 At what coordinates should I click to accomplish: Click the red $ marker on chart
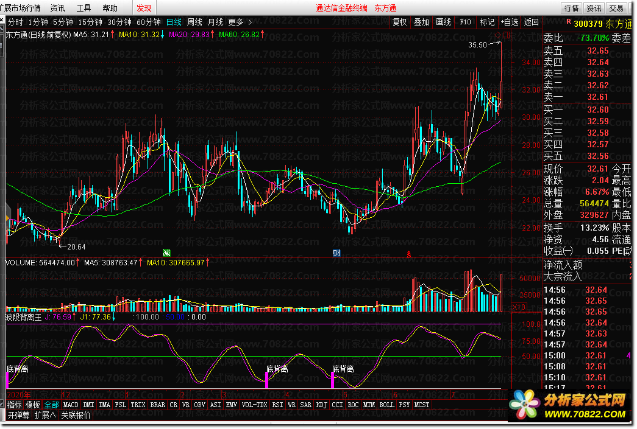(x=408, y=254)
